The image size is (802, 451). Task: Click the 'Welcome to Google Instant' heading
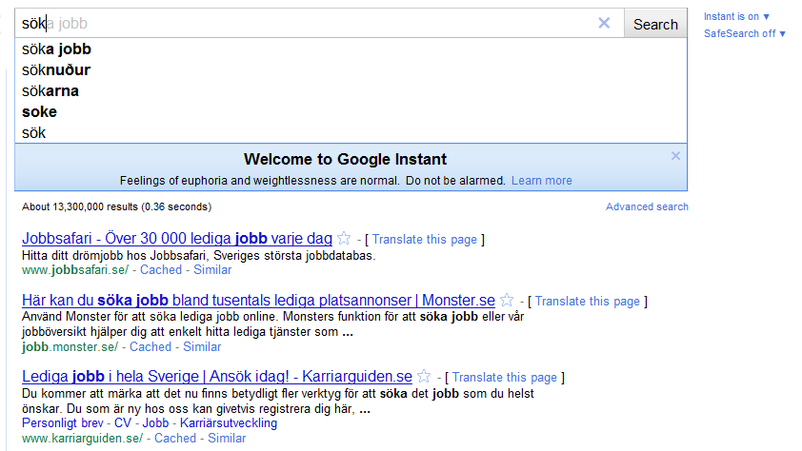coord(345,159)
